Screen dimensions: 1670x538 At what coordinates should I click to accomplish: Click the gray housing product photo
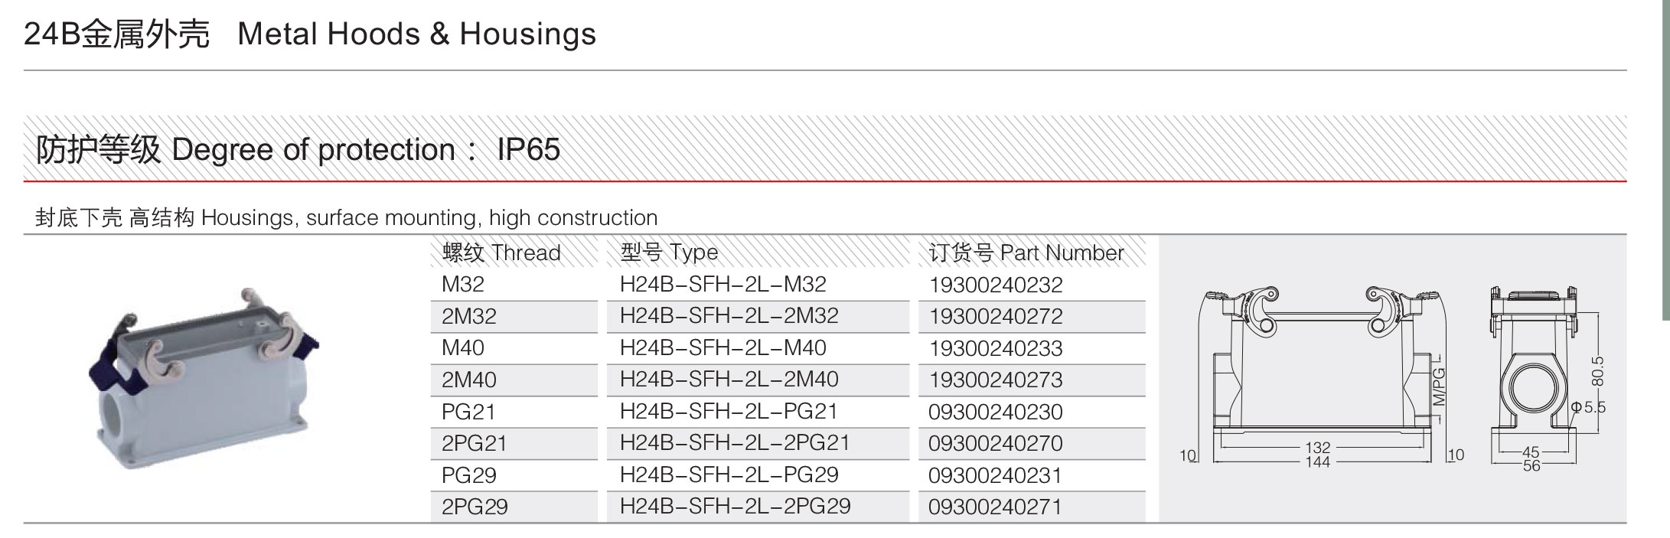205,380
